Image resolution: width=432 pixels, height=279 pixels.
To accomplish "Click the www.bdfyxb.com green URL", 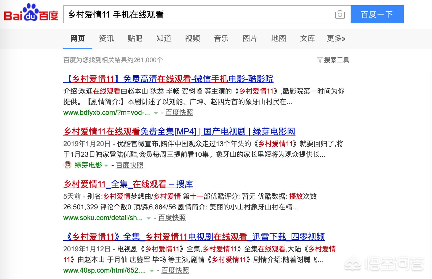I will coord(107,113).
